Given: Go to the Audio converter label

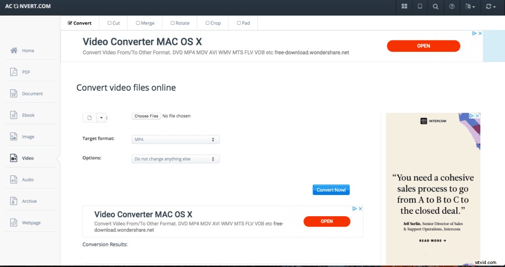Looking at the screenshot, I should [x=28, y=180].
